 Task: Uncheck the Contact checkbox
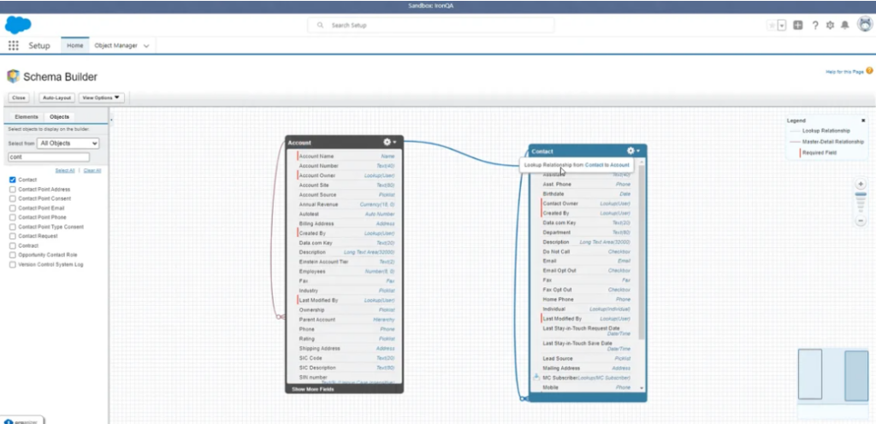point(12,180)
